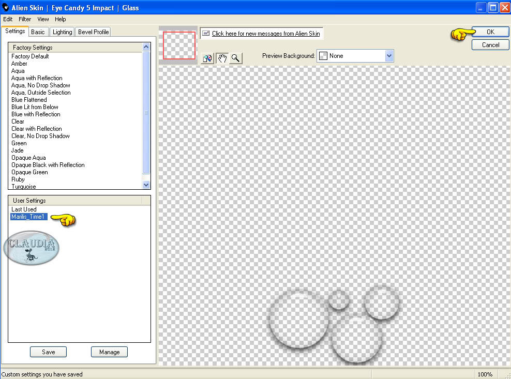This screenshot has width=511, height=379.
Task: Switch to the Settings tab
Action: [x=15, y=32]
